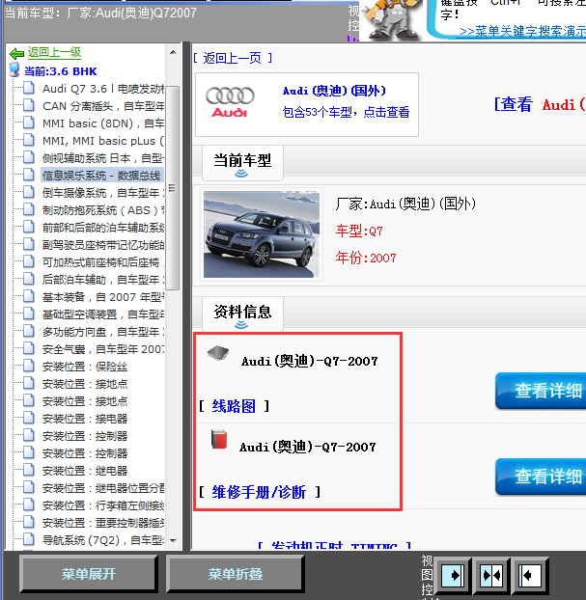This screenshot has width=586, height=600.
Task: Select the 资料信息 tab
Action: [x=242, y=314]
